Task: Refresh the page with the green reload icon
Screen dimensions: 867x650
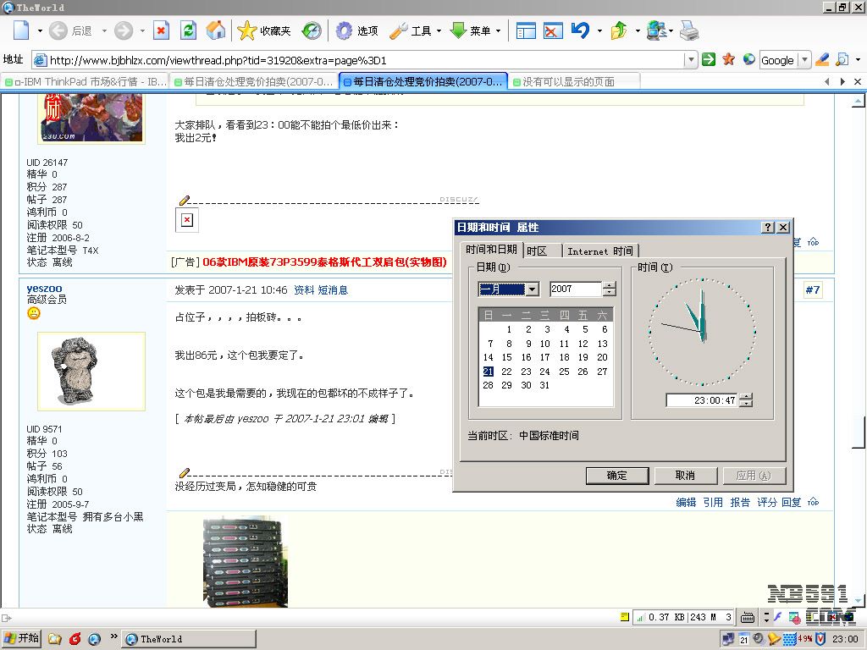Action: [x=189, y=31]
